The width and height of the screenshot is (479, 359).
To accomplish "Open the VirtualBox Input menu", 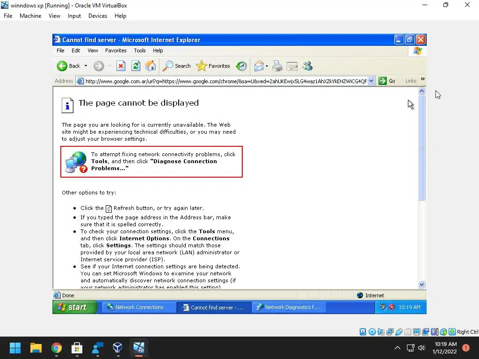I will coord(74,16).
